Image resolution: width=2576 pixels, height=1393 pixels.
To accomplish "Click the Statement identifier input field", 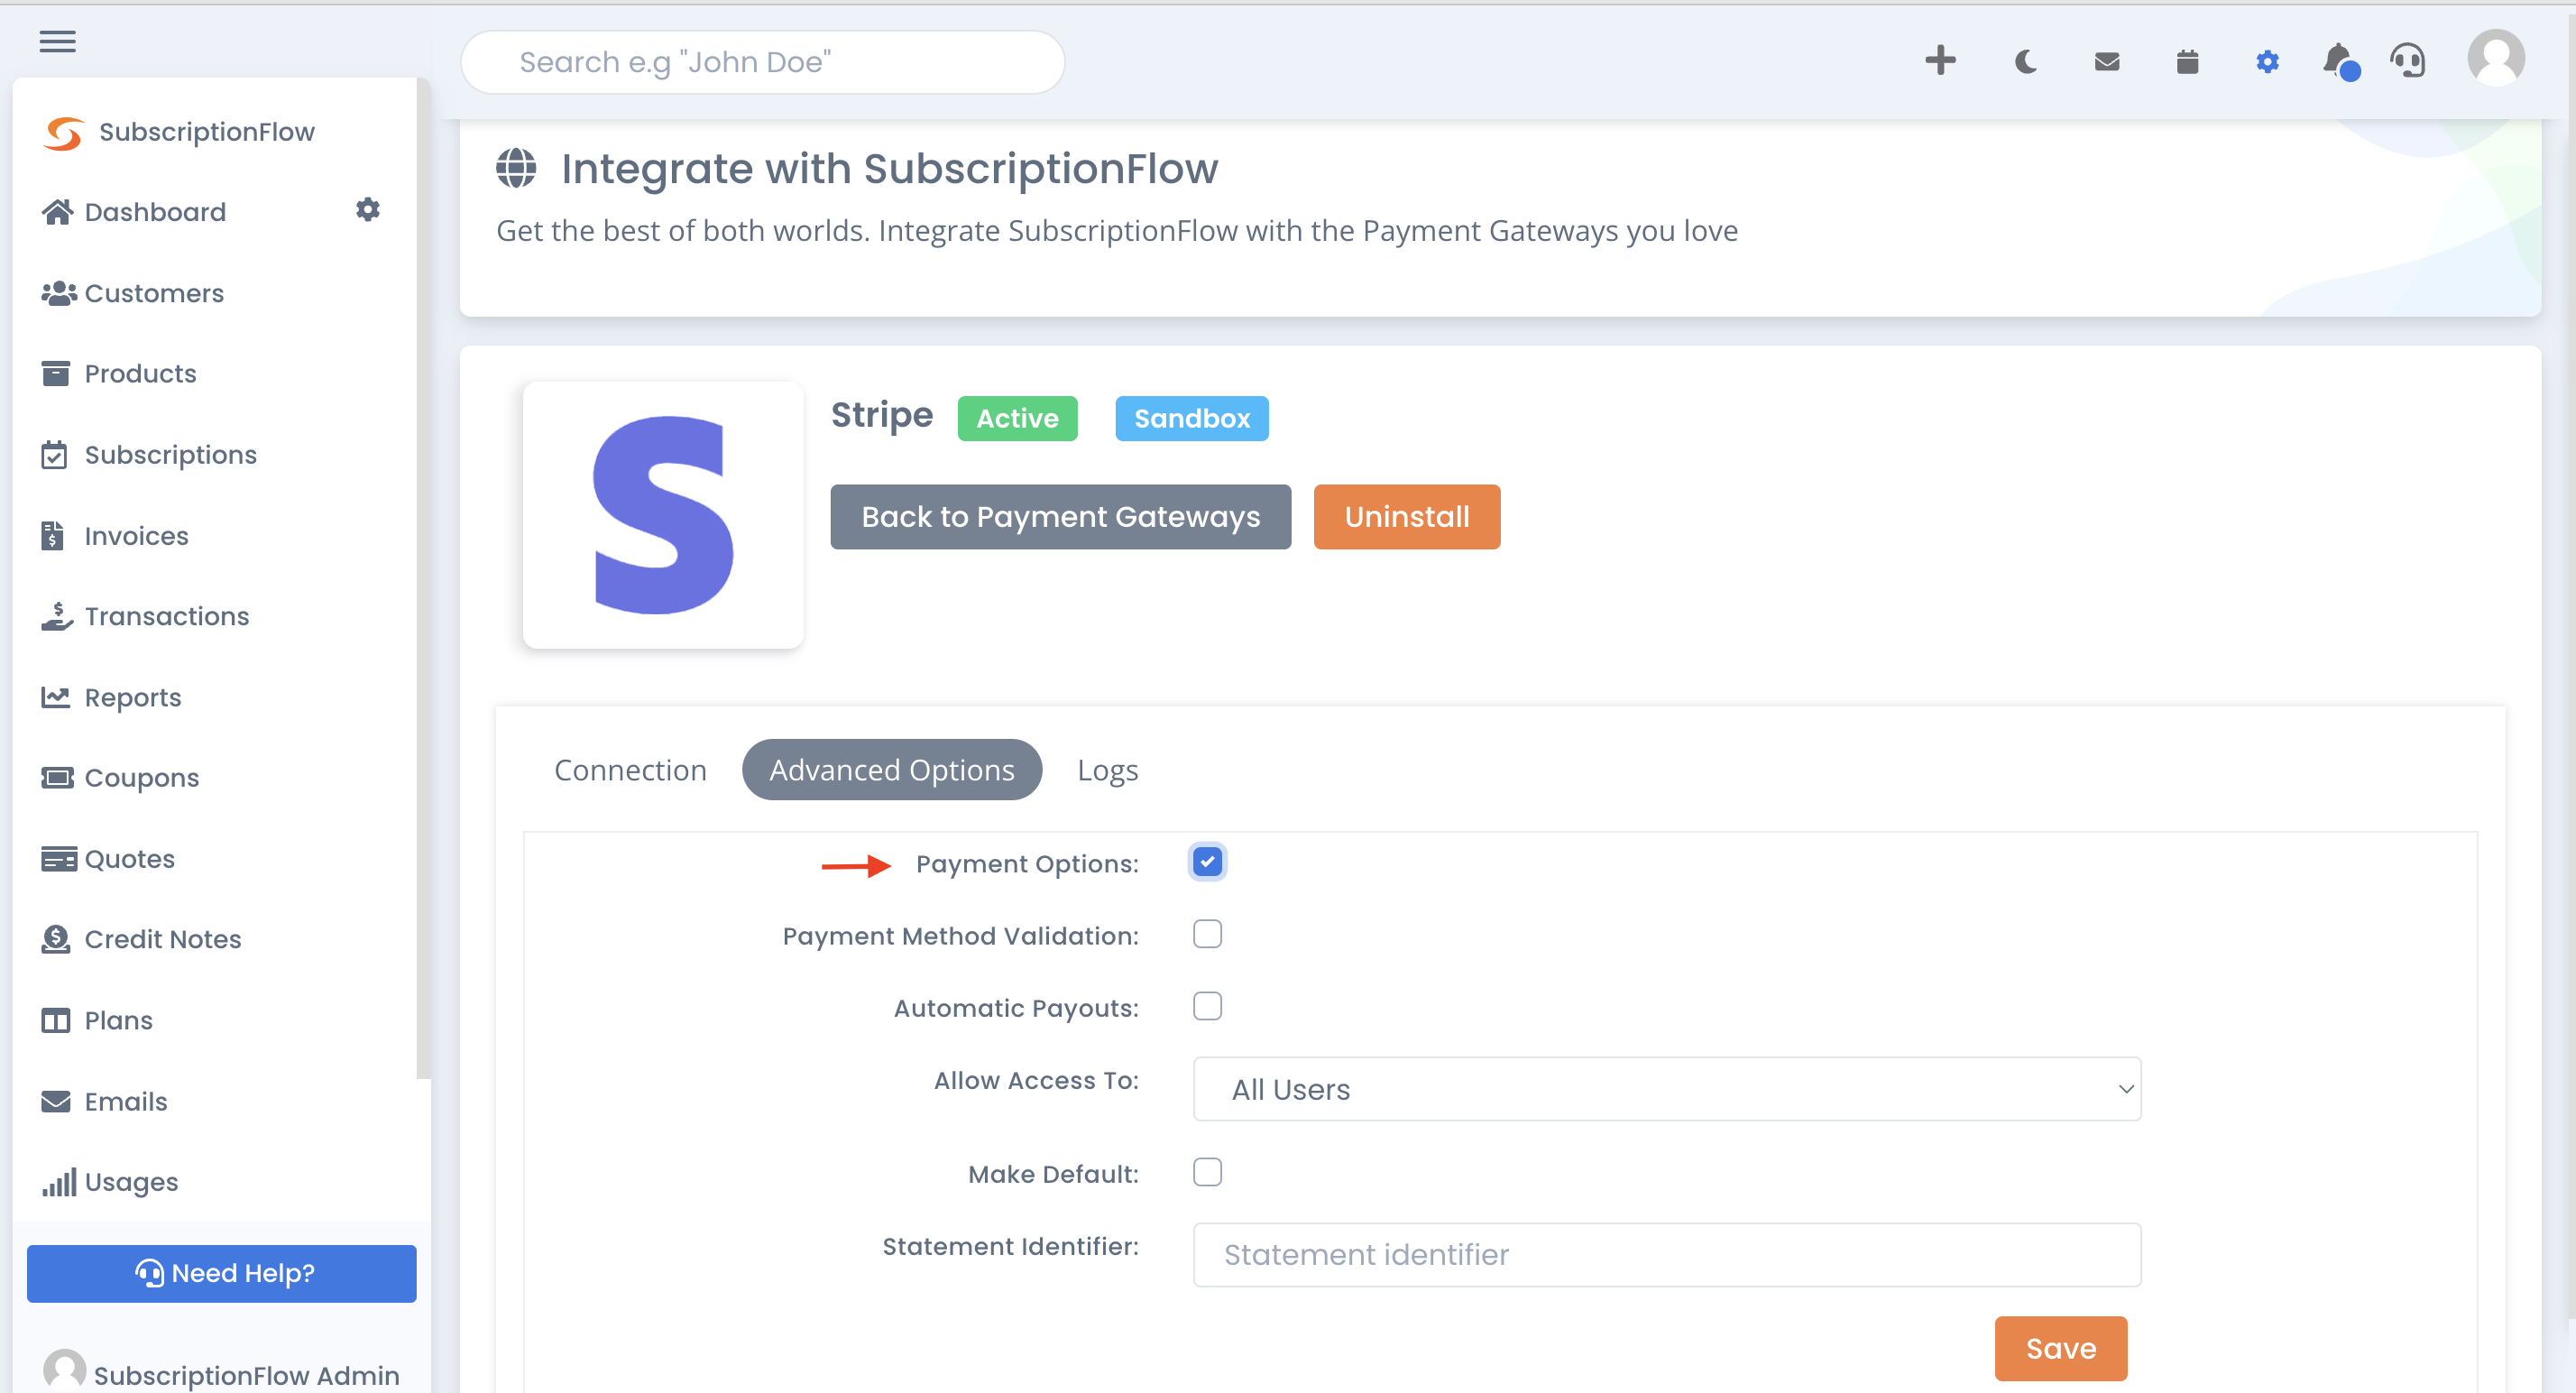I will (x=1667, y=1255).
